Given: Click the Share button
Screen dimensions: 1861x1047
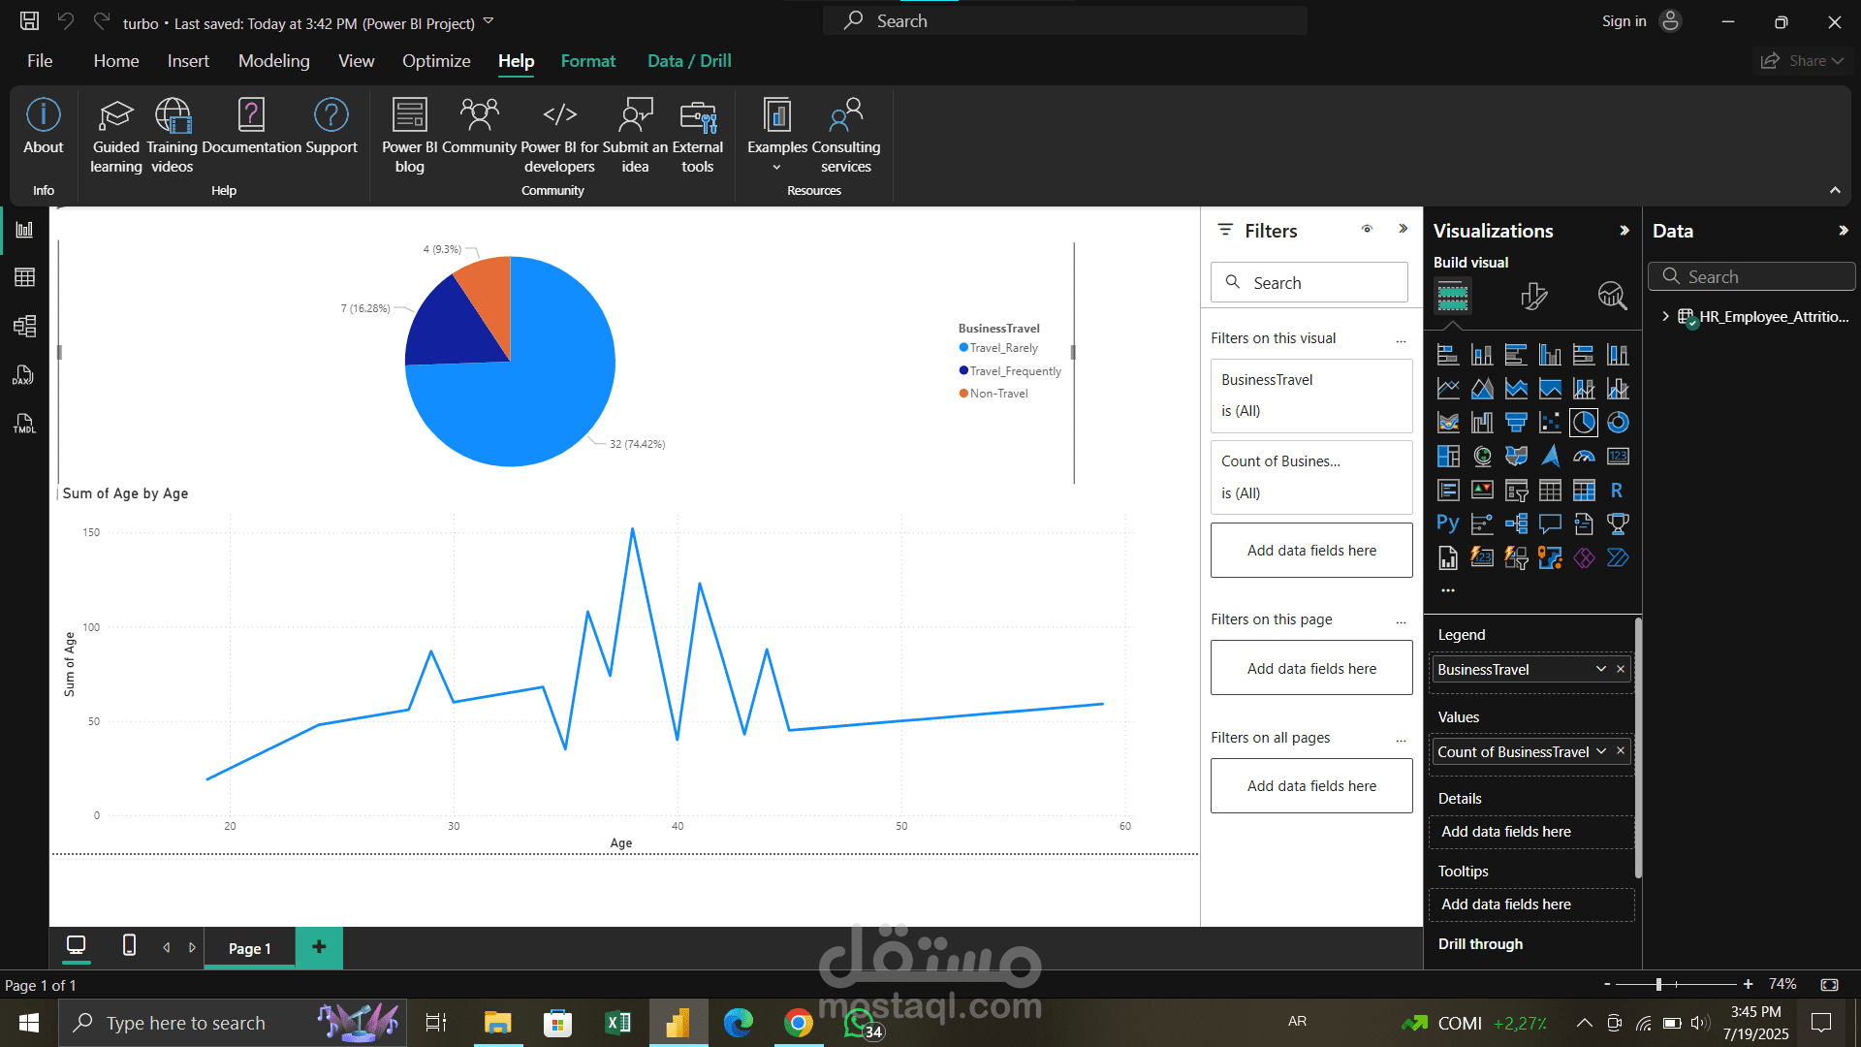Looking at the screenshot, I should [1802, 61].
